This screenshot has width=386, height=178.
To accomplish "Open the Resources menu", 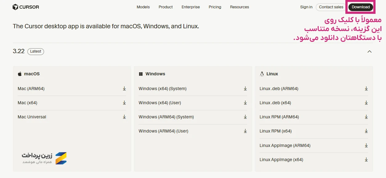I will pos(239,7).
